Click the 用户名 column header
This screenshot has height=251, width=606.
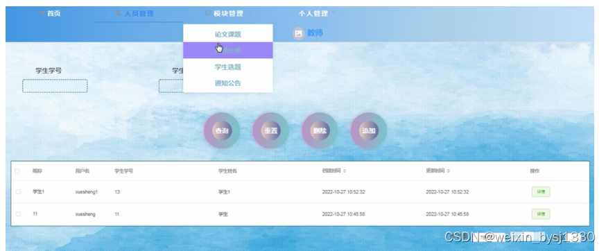click(83, 171)
